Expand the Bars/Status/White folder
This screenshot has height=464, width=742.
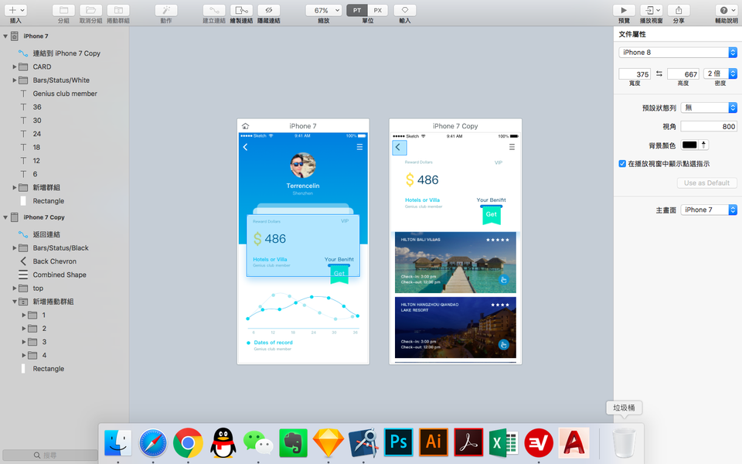coord(15,80)
